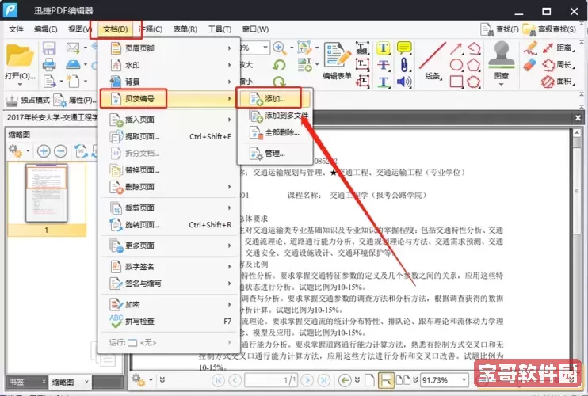588x396 pixels.
Task: Click 高级查找(S) advanced search button
Action: pyautogui.click(x=549, y=29)
